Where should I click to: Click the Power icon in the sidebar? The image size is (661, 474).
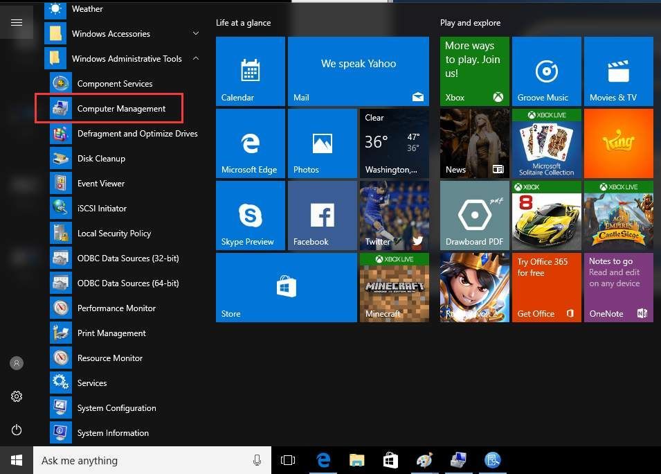click(17, 430)
